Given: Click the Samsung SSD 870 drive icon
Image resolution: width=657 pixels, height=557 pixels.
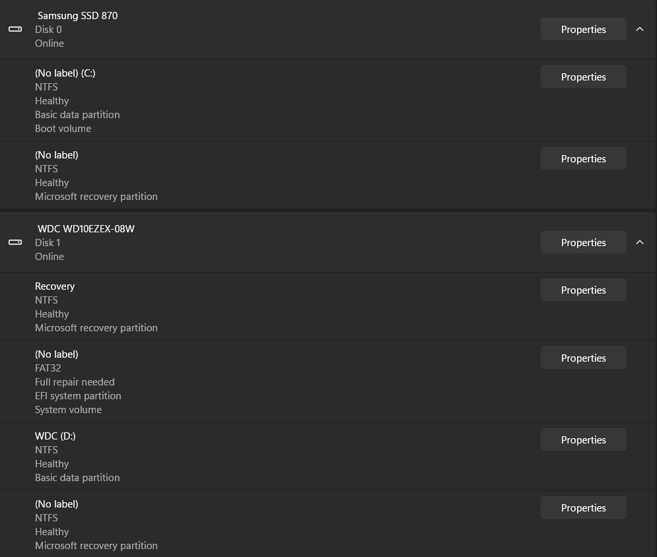Looking at the screenshot, I should click(15, 29).
